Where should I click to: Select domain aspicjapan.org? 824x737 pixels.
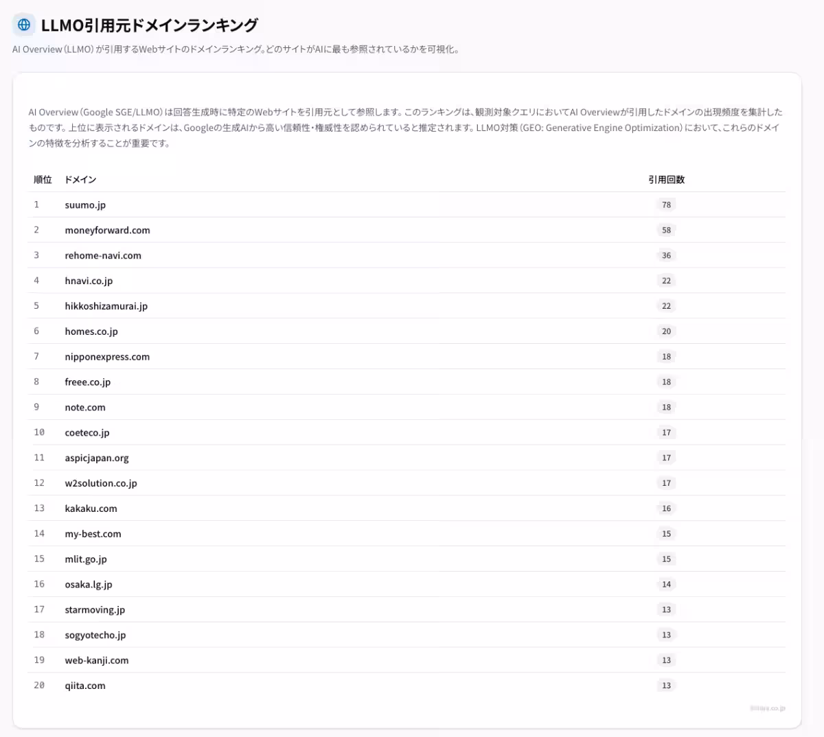(97, 458)
